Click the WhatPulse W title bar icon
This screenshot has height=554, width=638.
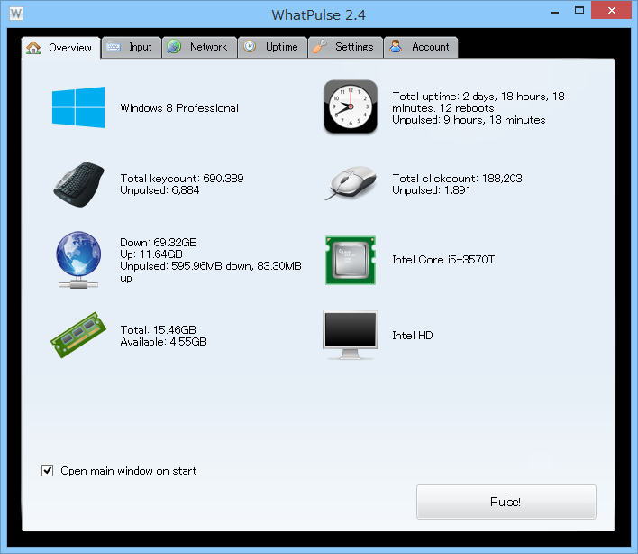(x=16, y=14)
